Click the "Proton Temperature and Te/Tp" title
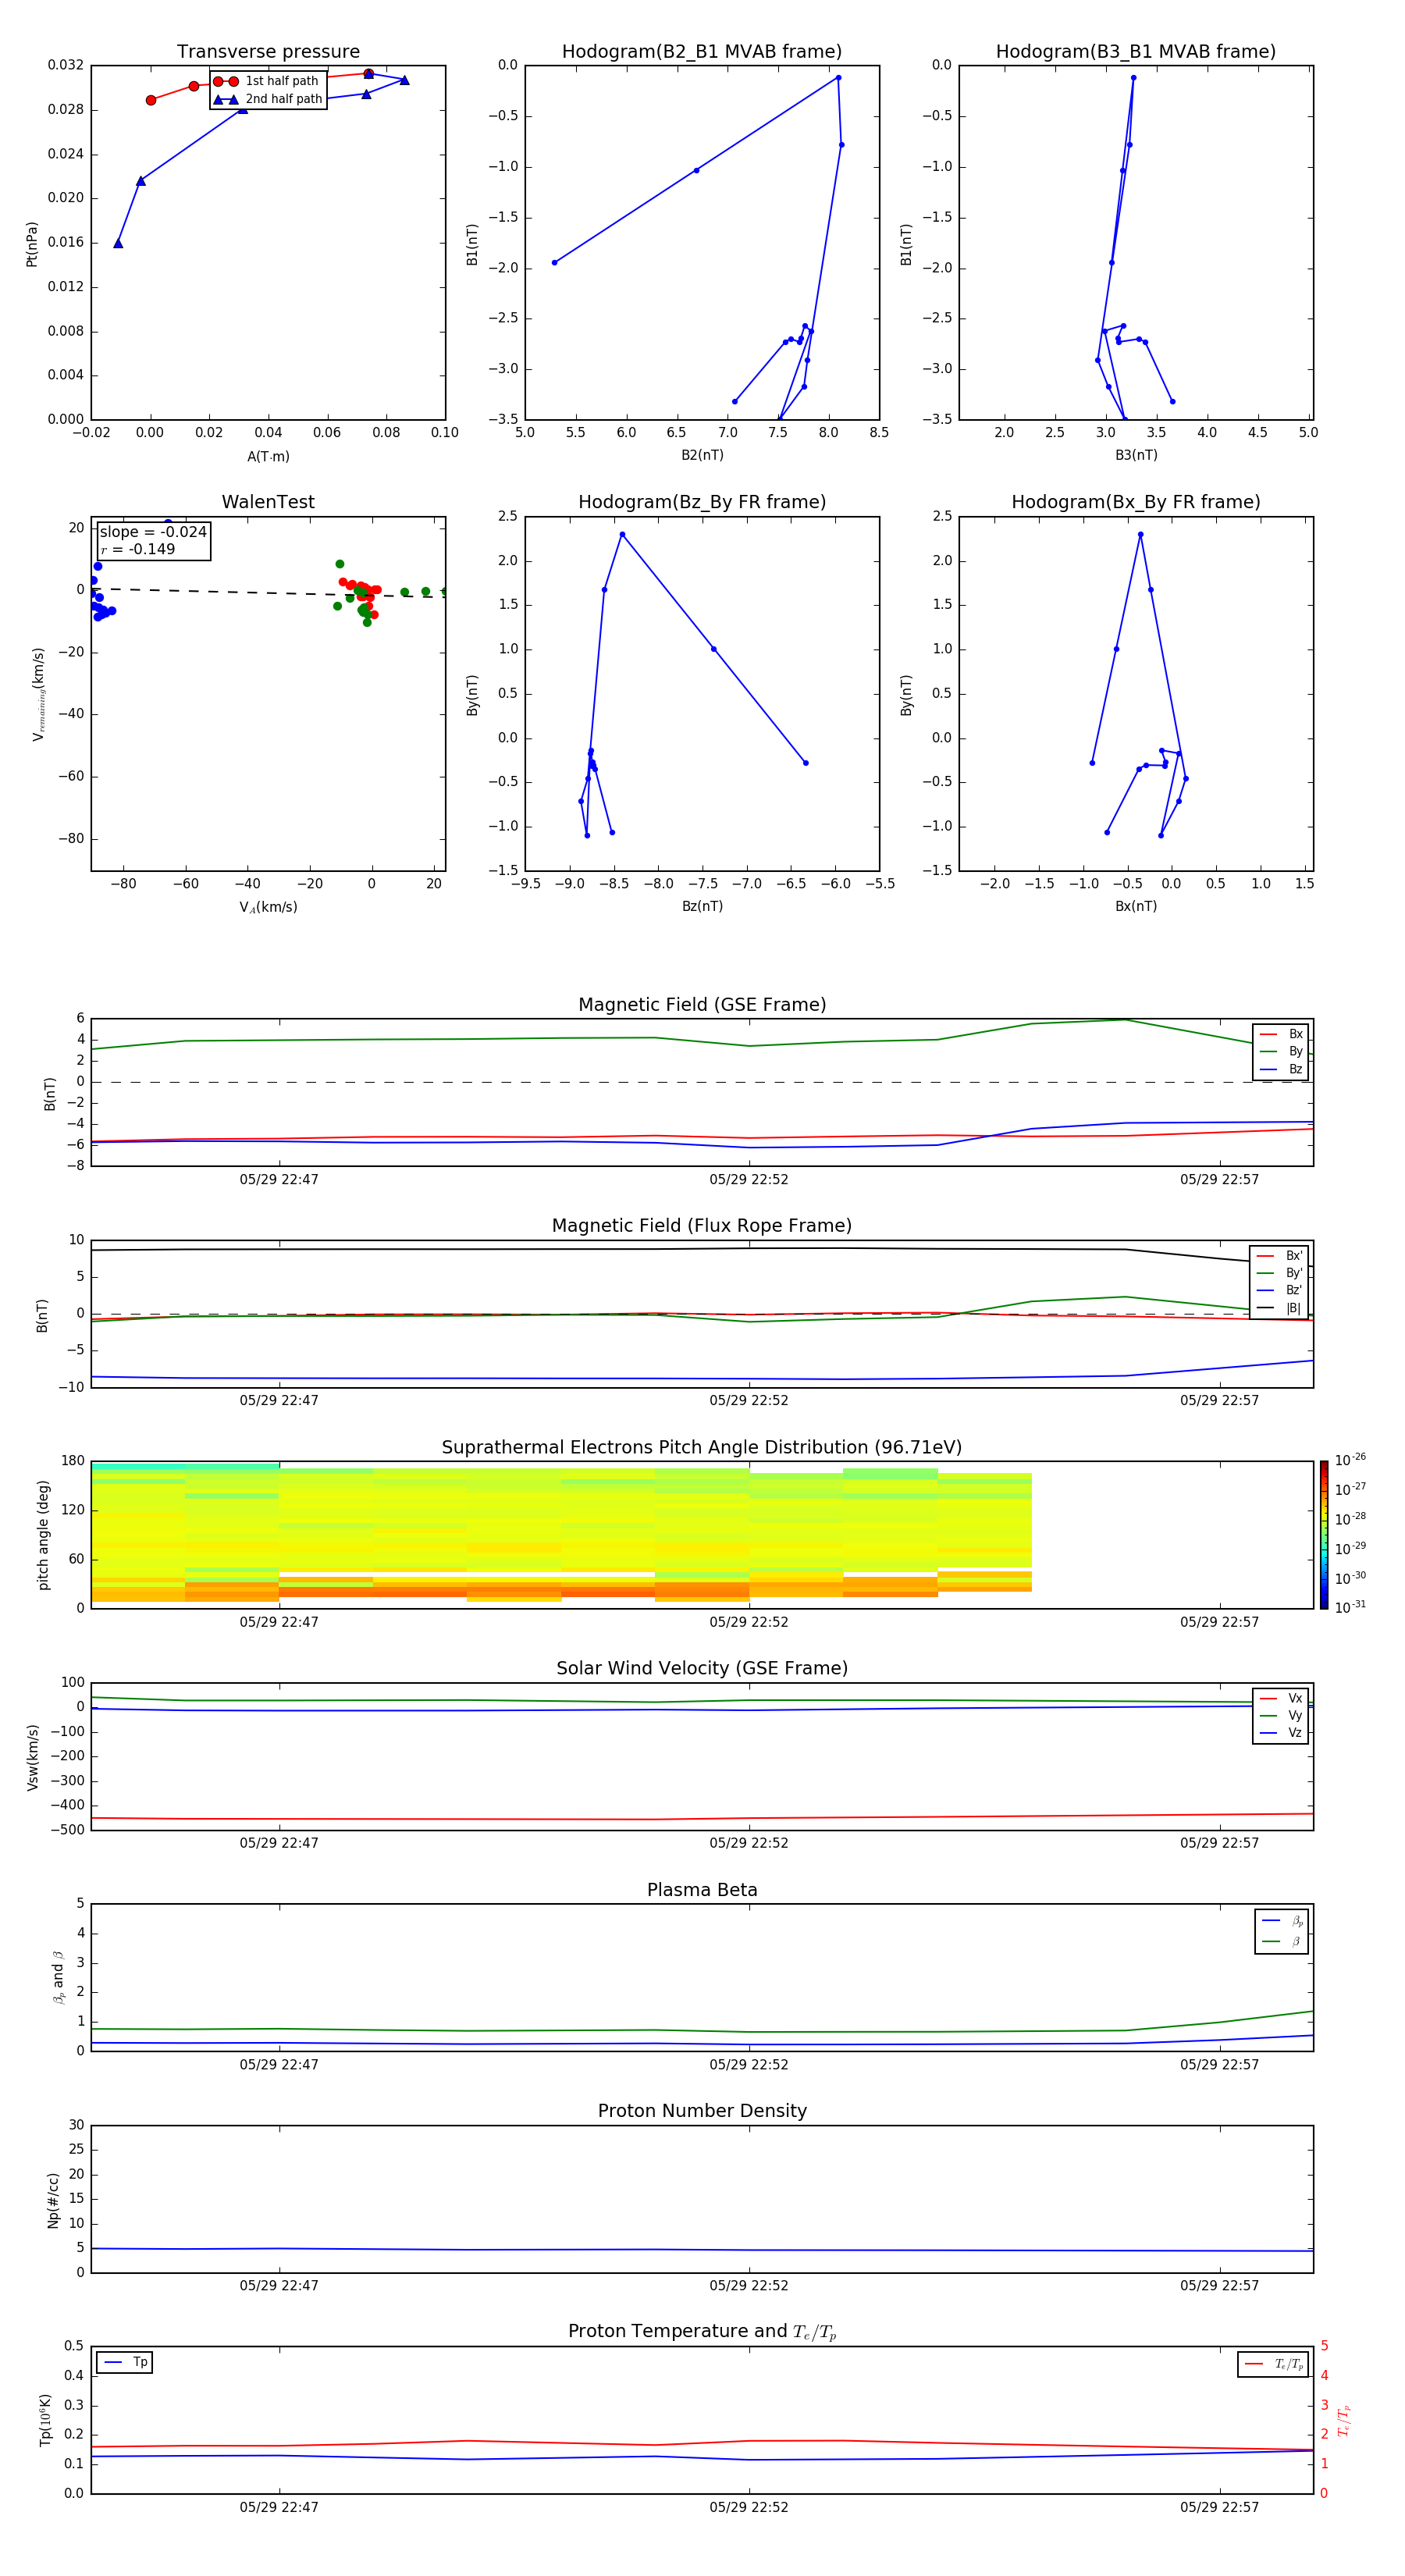This screenshot has width=1405, height=2576. [702, 2332]
